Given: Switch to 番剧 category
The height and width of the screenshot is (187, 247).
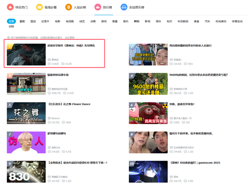Looking at the screenshot, I should coord(22,21).
